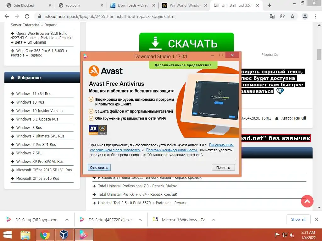The image size is (322, 241).
Task: Click the browser Back arrow
Action: [7, 16]
